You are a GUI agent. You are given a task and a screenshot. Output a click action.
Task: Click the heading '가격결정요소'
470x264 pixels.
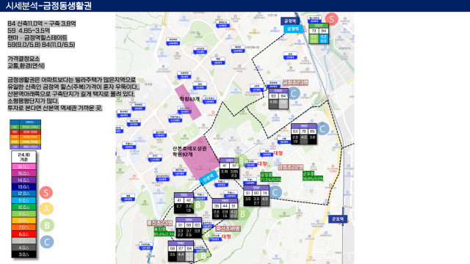click(x=23, y=59)
